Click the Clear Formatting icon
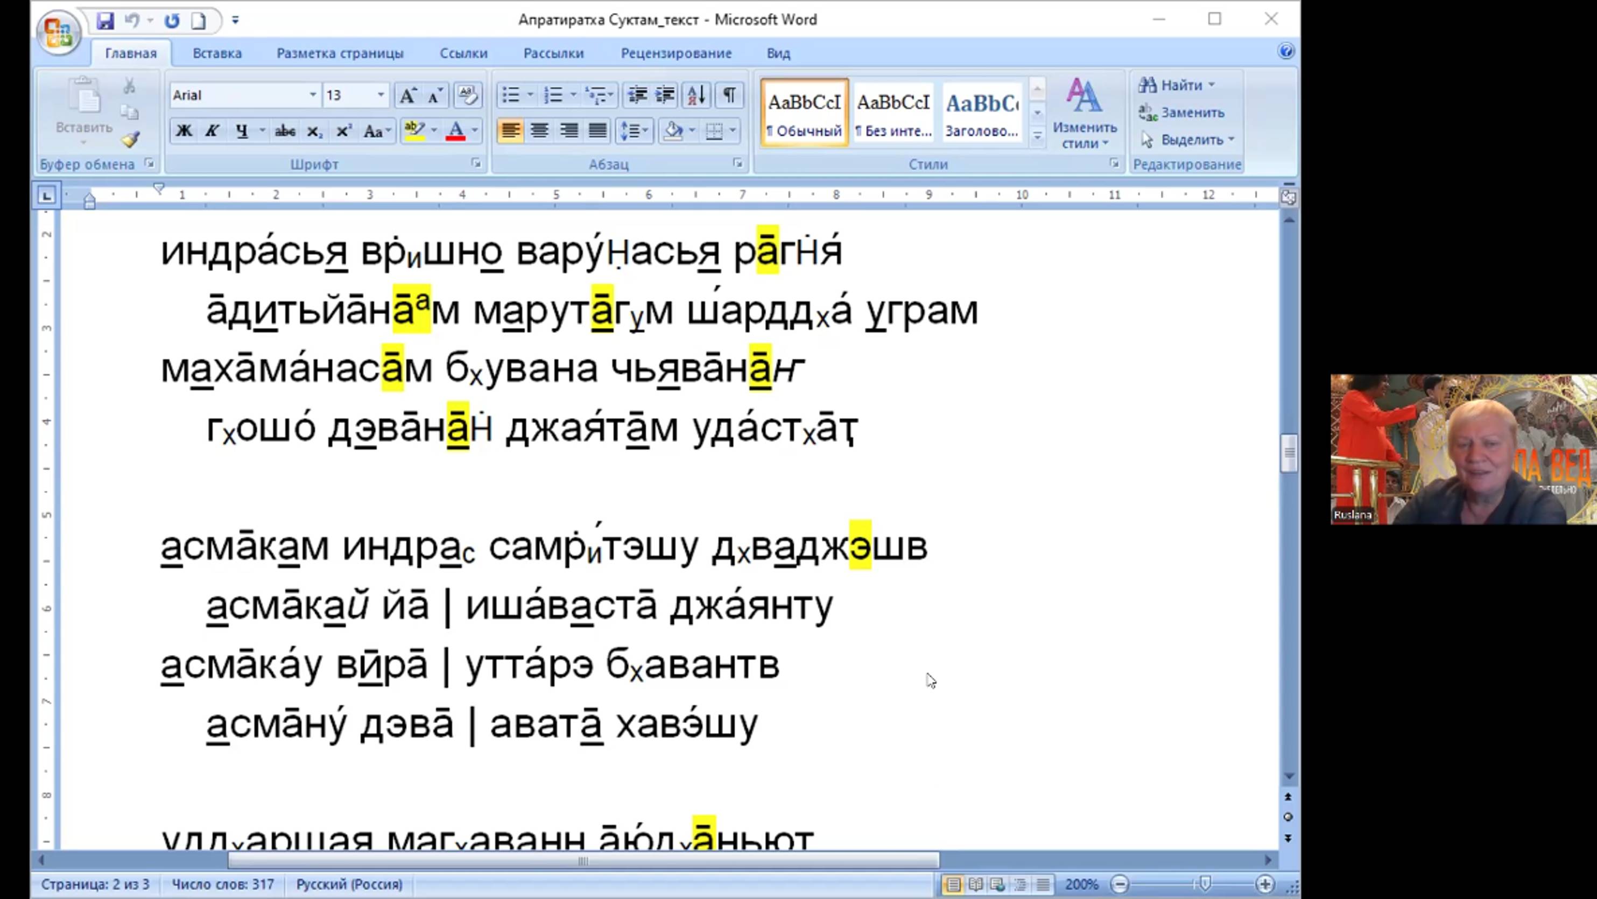The height and width of the screenshot is (899, 1597). [x=467, y=95]
